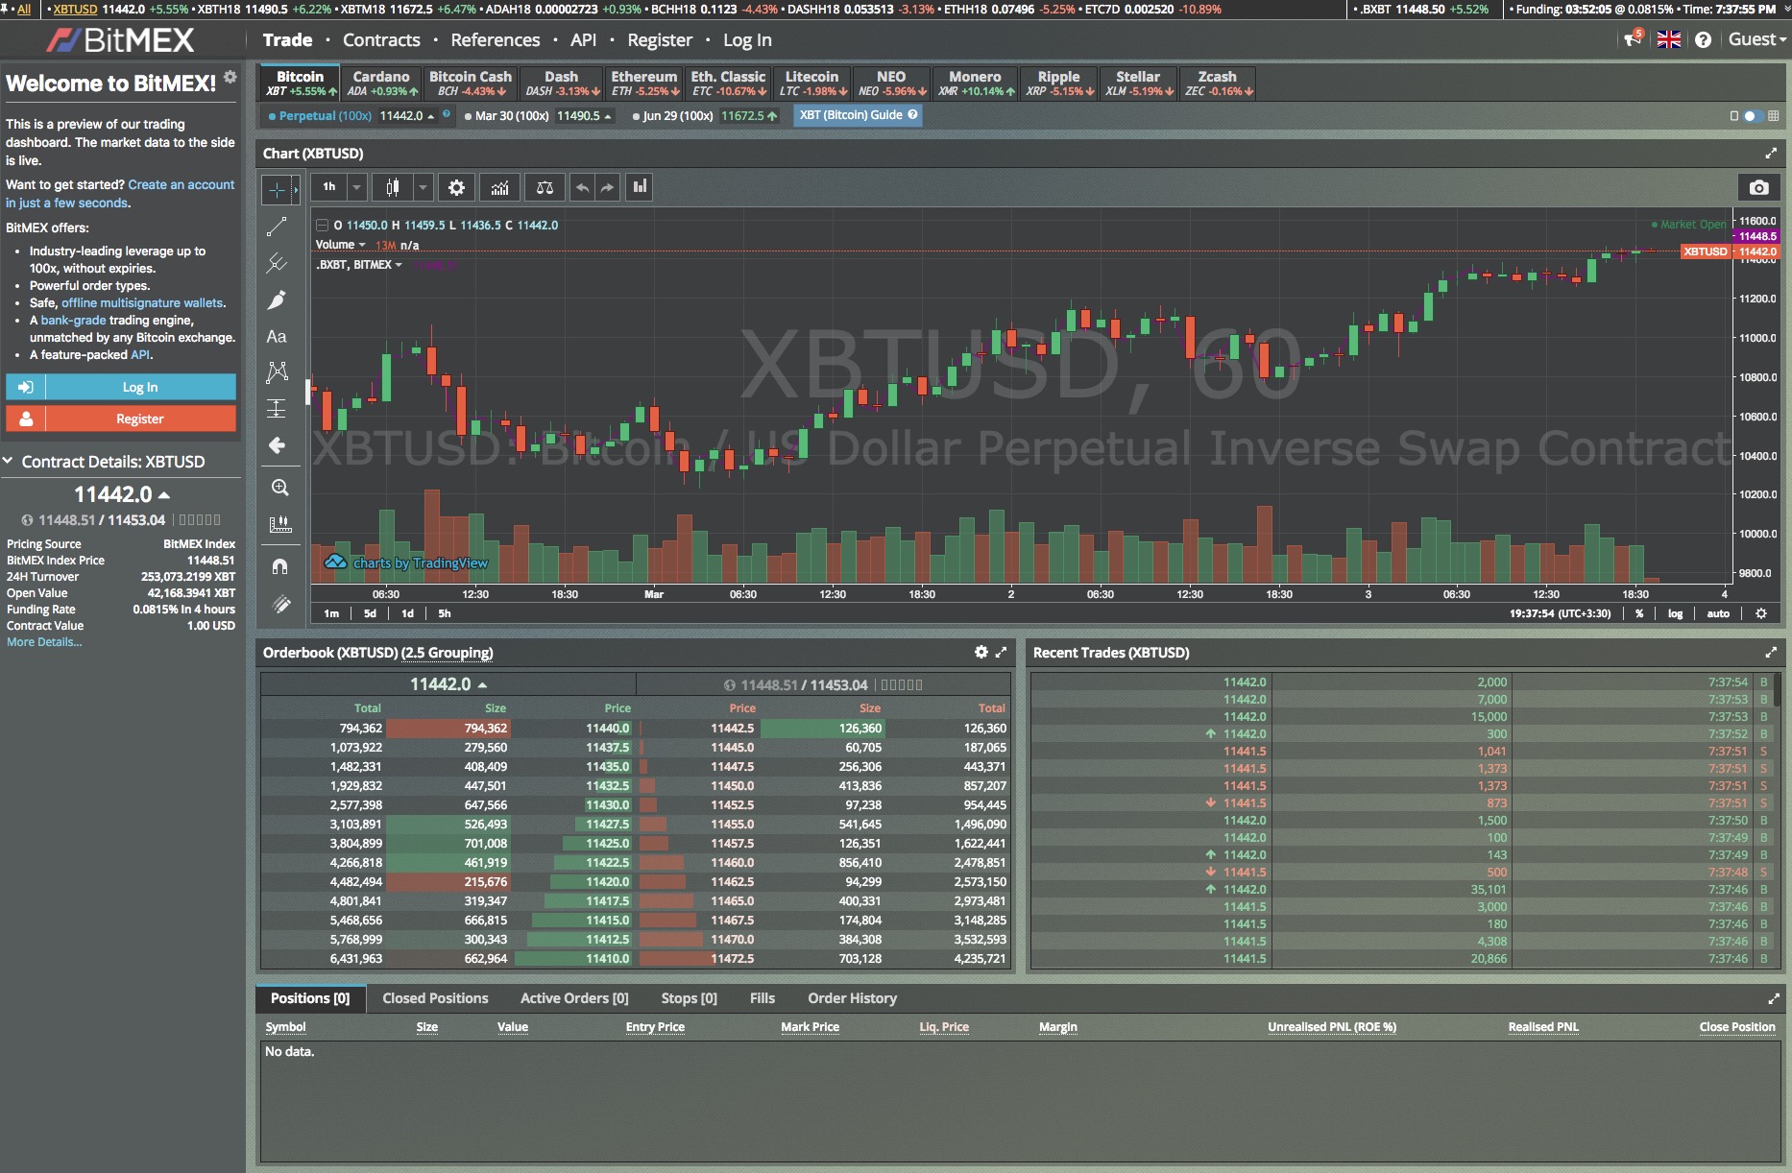Open the indicators button in chart toolbar
Screen dimensions: 1792x1173
coord(499,187)
